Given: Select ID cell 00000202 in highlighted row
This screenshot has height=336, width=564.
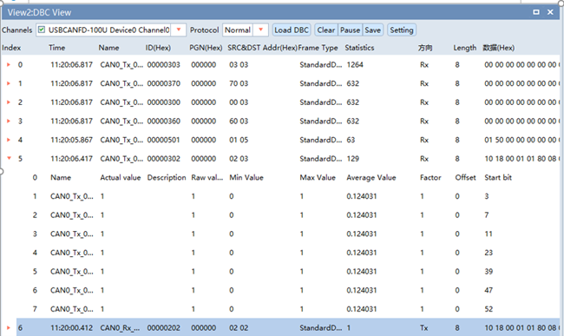Looking at the screenshot, I should (x=164, y=327).
